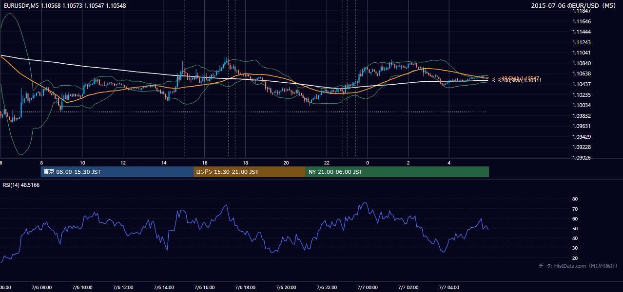Click the 200 SMA 1.10511 line label

[x=517, y=81]
